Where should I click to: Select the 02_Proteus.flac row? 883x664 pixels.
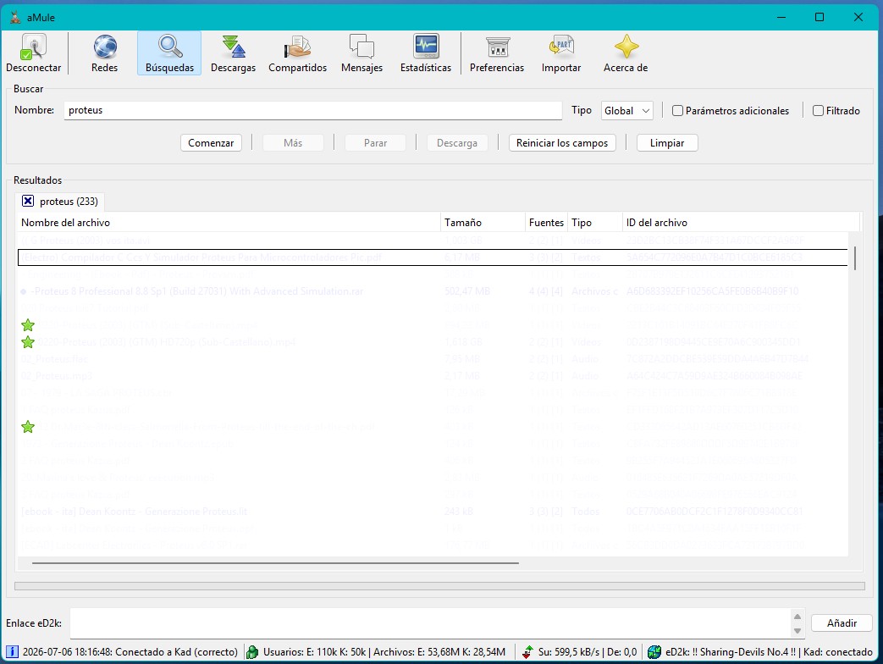[x=433, y=359]
